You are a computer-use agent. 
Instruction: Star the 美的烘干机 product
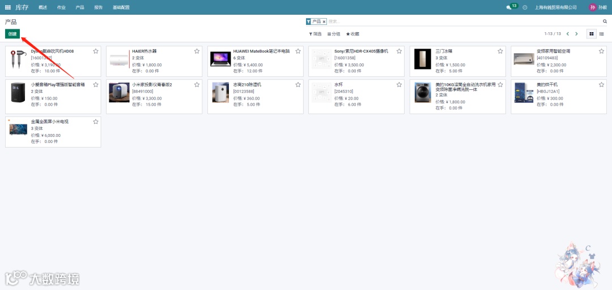(x=601, y=84)
